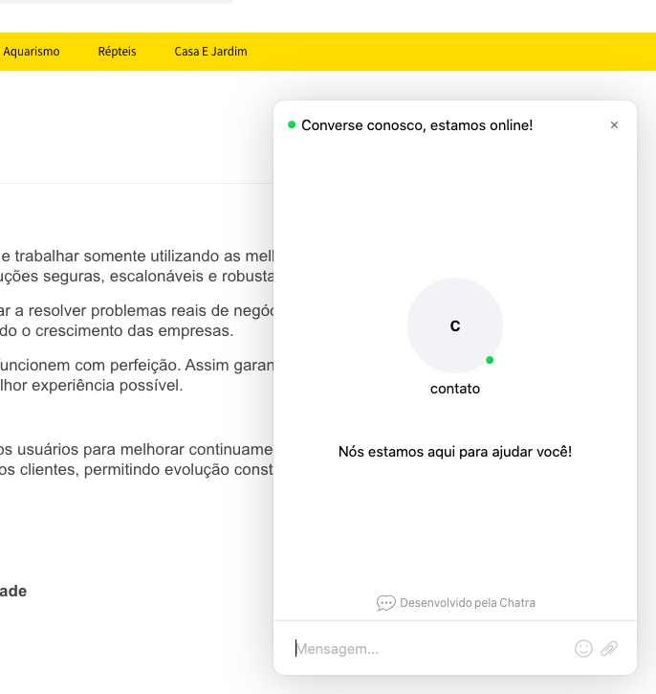Click the line mentioning 'crescimento das empresas'

tap(117, 330)
